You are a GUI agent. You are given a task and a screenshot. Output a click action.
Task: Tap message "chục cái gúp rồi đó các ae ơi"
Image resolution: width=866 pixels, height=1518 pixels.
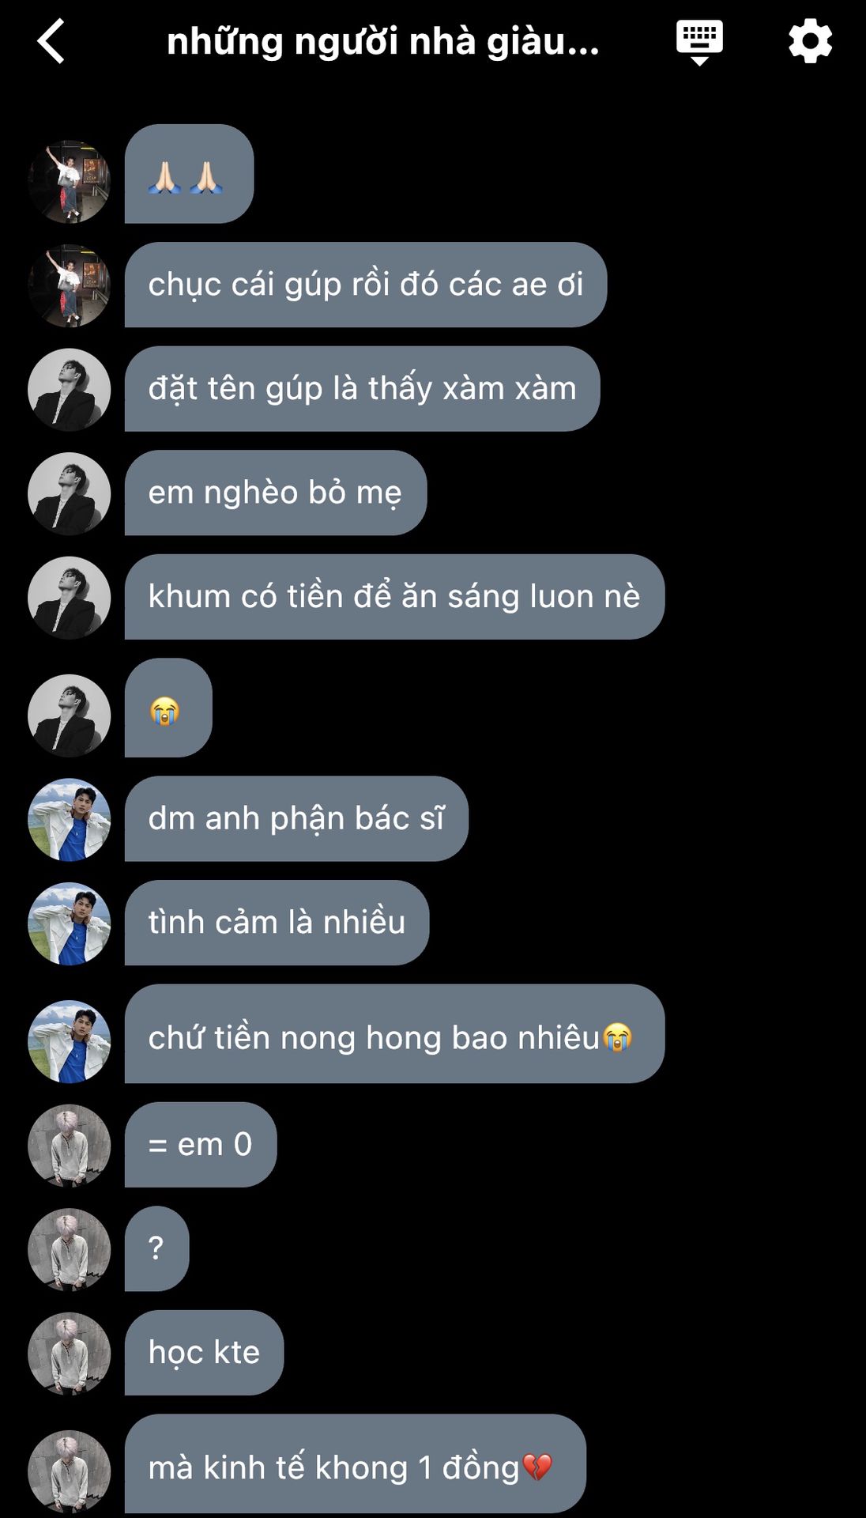tap(366, 285)
